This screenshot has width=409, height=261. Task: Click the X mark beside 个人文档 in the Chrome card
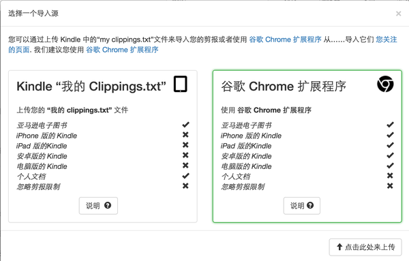click(390, 176)
